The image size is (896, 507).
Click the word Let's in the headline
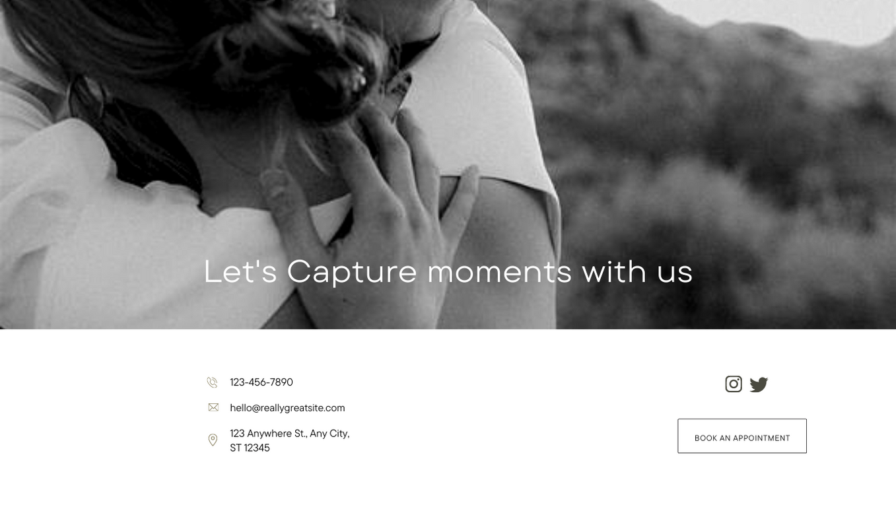coord(240,271)
